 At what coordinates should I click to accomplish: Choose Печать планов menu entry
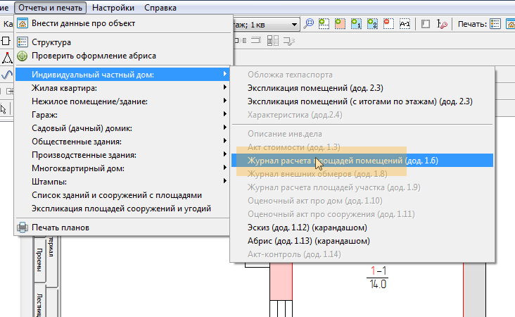click(61, 227)
